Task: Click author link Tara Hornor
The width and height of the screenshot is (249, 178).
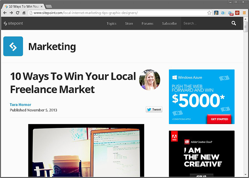Action: 21,104
